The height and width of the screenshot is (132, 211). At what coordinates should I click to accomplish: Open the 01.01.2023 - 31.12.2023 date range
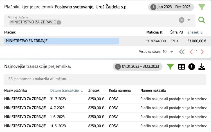tap(137, 67)
